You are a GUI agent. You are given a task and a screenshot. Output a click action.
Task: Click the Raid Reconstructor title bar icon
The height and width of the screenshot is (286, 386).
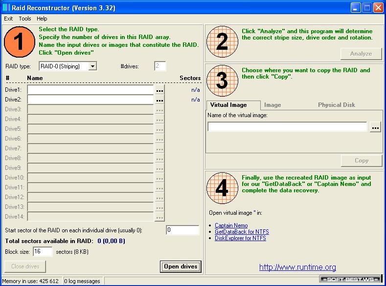(x=6, y=8)
